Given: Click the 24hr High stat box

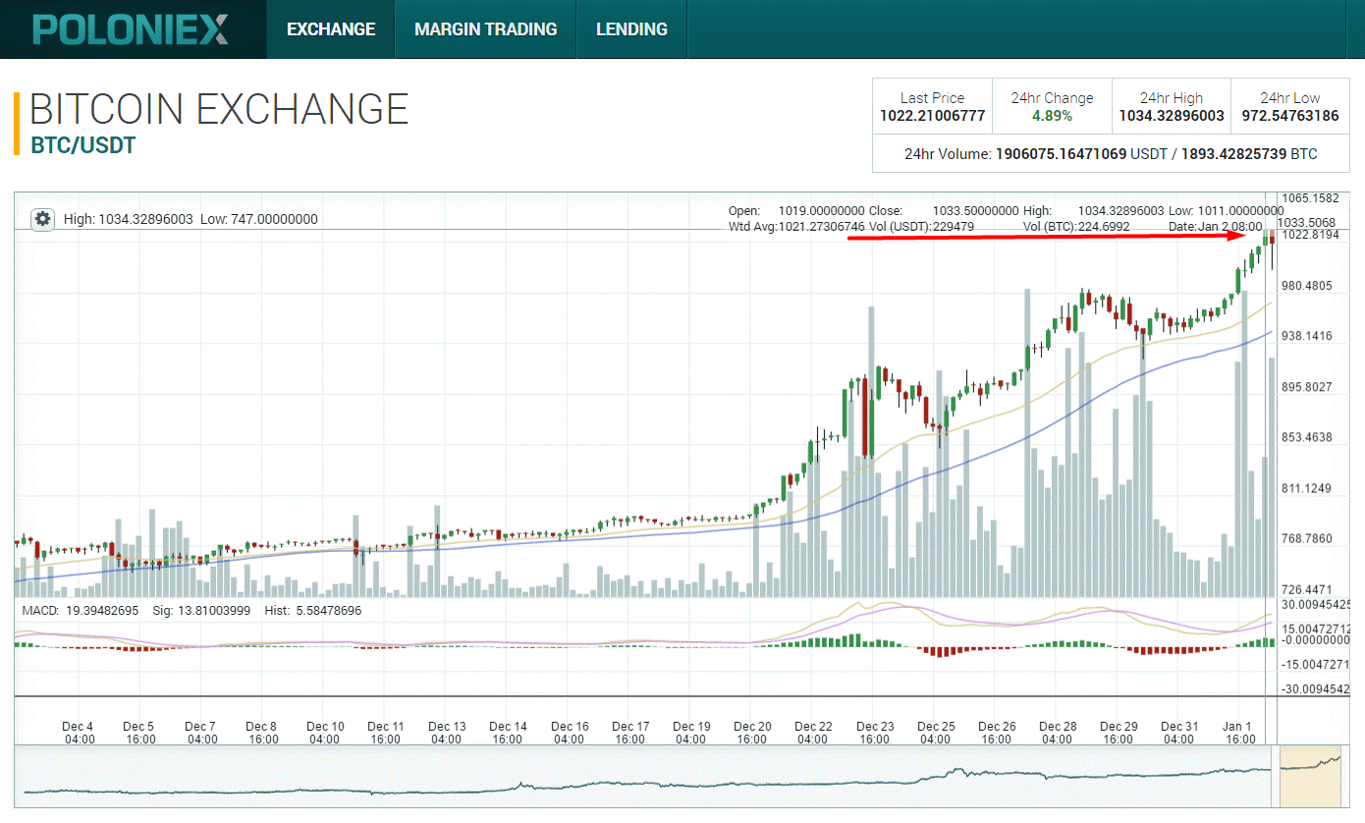Looking at the screenshot, I should coord(1171,107).
